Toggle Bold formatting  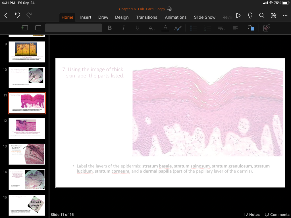click(x=110, y=28)
